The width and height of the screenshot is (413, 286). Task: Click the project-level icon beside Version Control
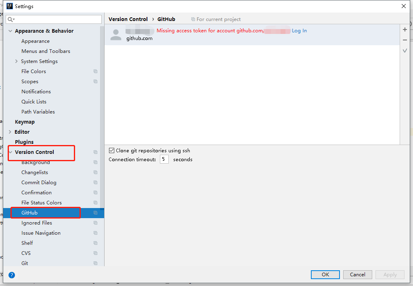pyautogui.click(x=95, y=152)
